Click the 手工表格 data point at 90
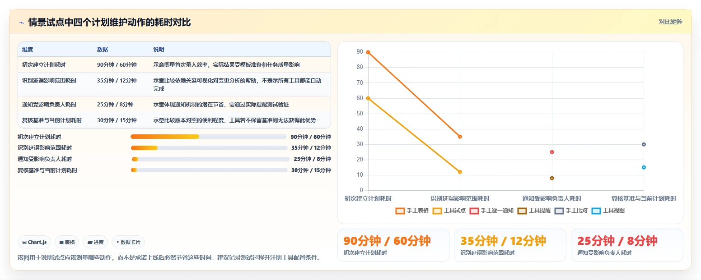The image size is (701, 280). [x=368, y=52]
